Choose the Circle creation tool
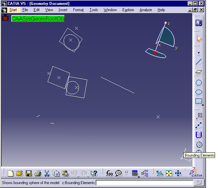The image size is (218, 188). tap(199, 83)
